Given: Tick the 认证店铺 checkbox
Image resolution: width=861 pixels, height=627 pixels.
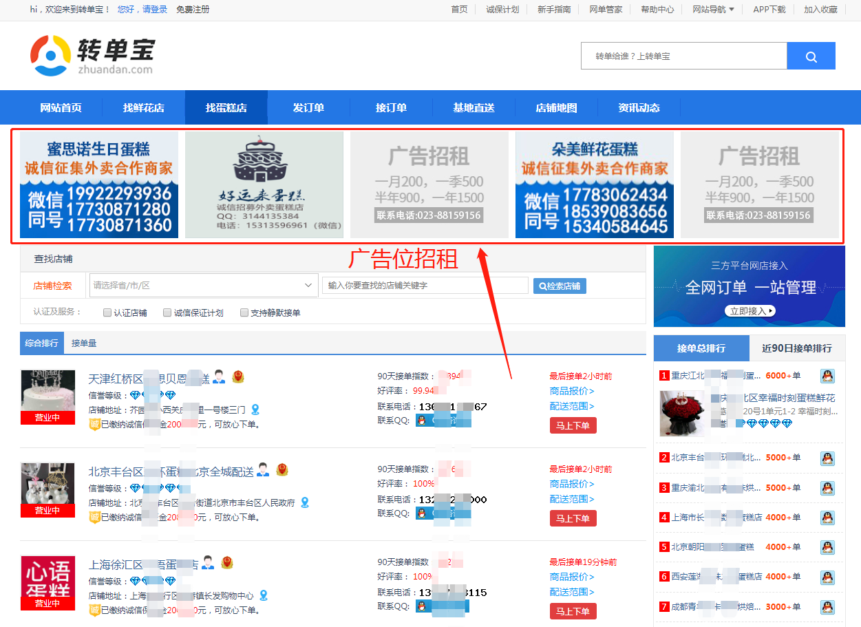Looking at the screenshot, I should [107, 312].
